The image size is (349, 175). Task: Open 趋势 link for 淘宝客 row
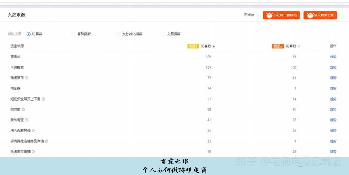(x=333, y=88)
